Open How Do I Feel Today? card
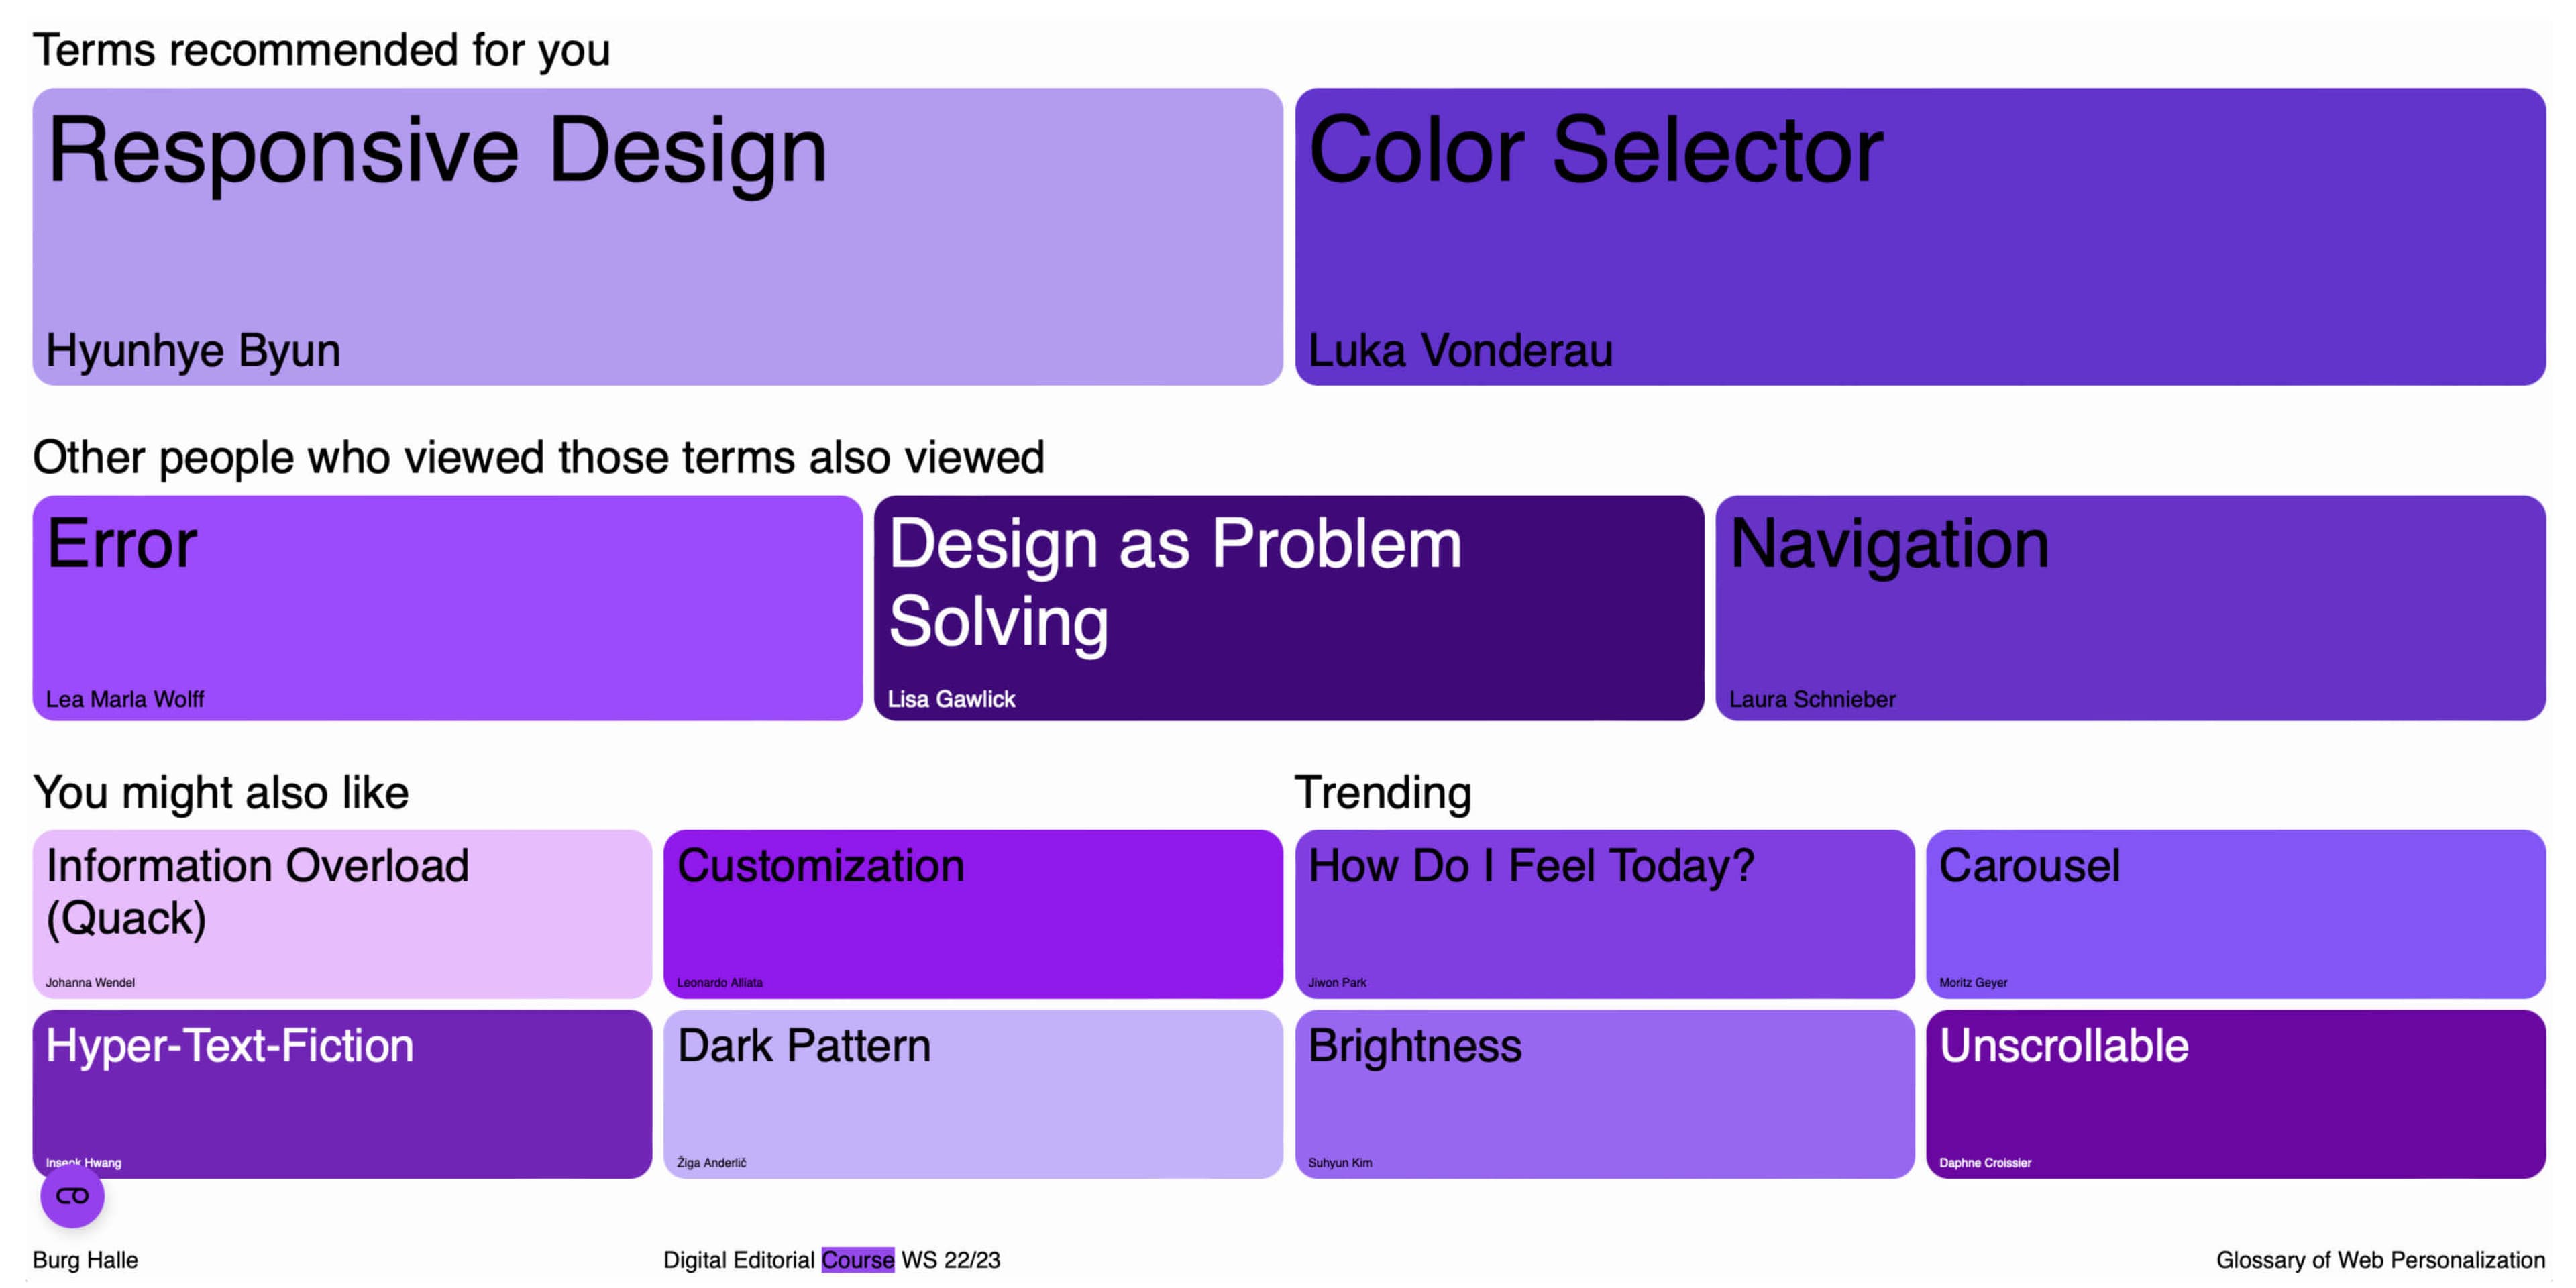This screenshot has width=2576, height=1288. pyautogui.click(x=1603, y=913)
